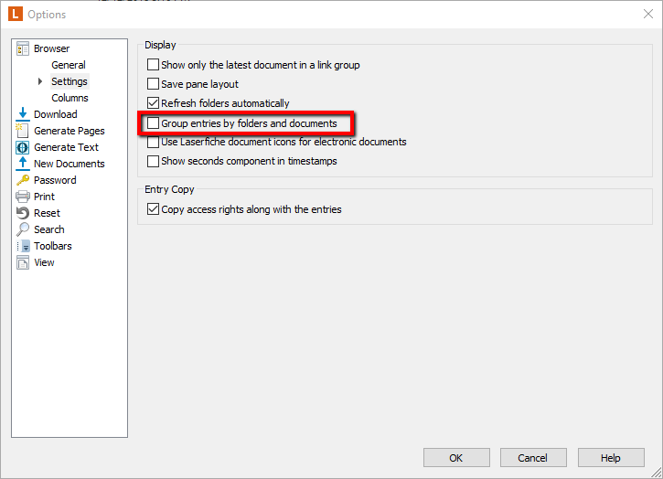Click the Print printer icon
Image resolution: width=663 pixels, height=479 pixels.
23,197
